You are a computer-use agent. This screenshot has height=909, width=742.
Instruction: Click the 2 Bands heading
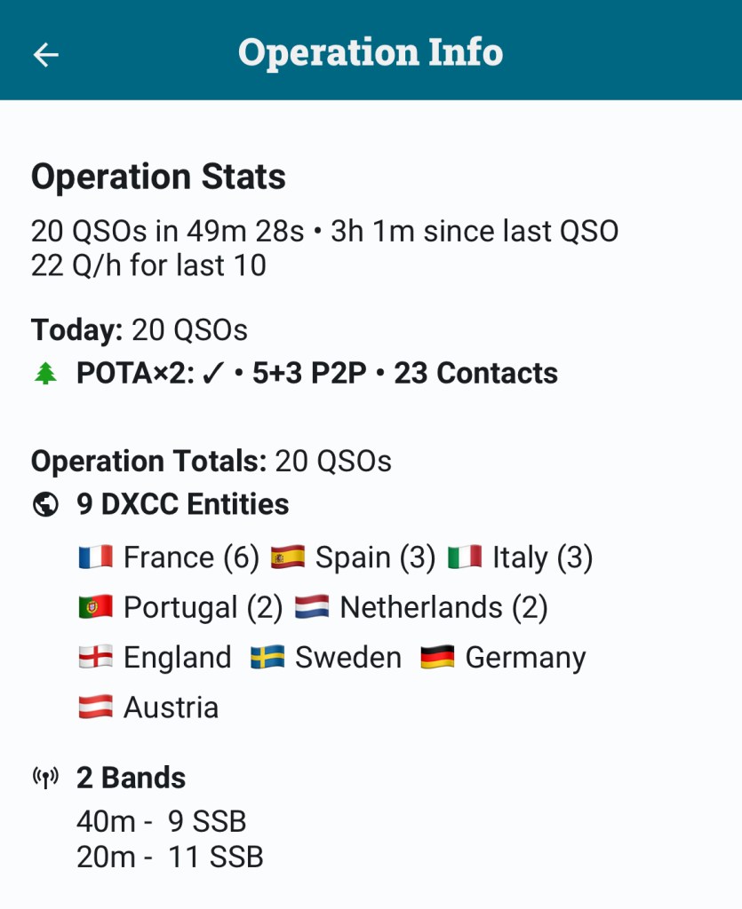point(132,778)
